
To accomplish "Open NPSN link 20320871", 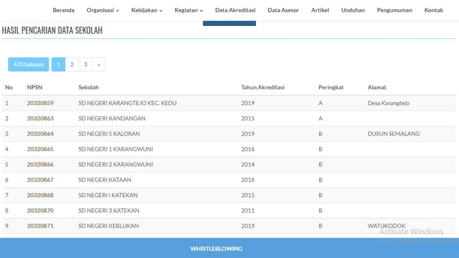I will [x=40, y=226].
